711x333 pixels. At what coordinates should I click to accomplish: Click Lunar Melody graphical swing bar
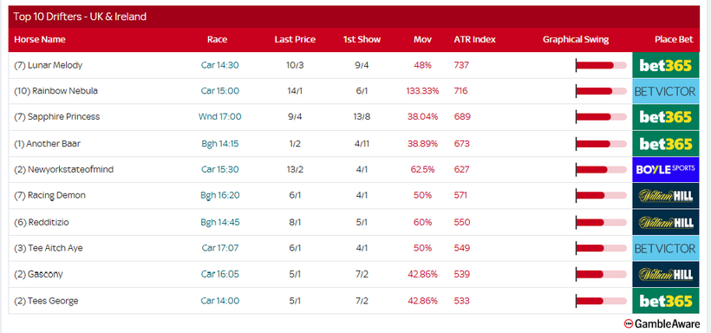coord(601,65)
